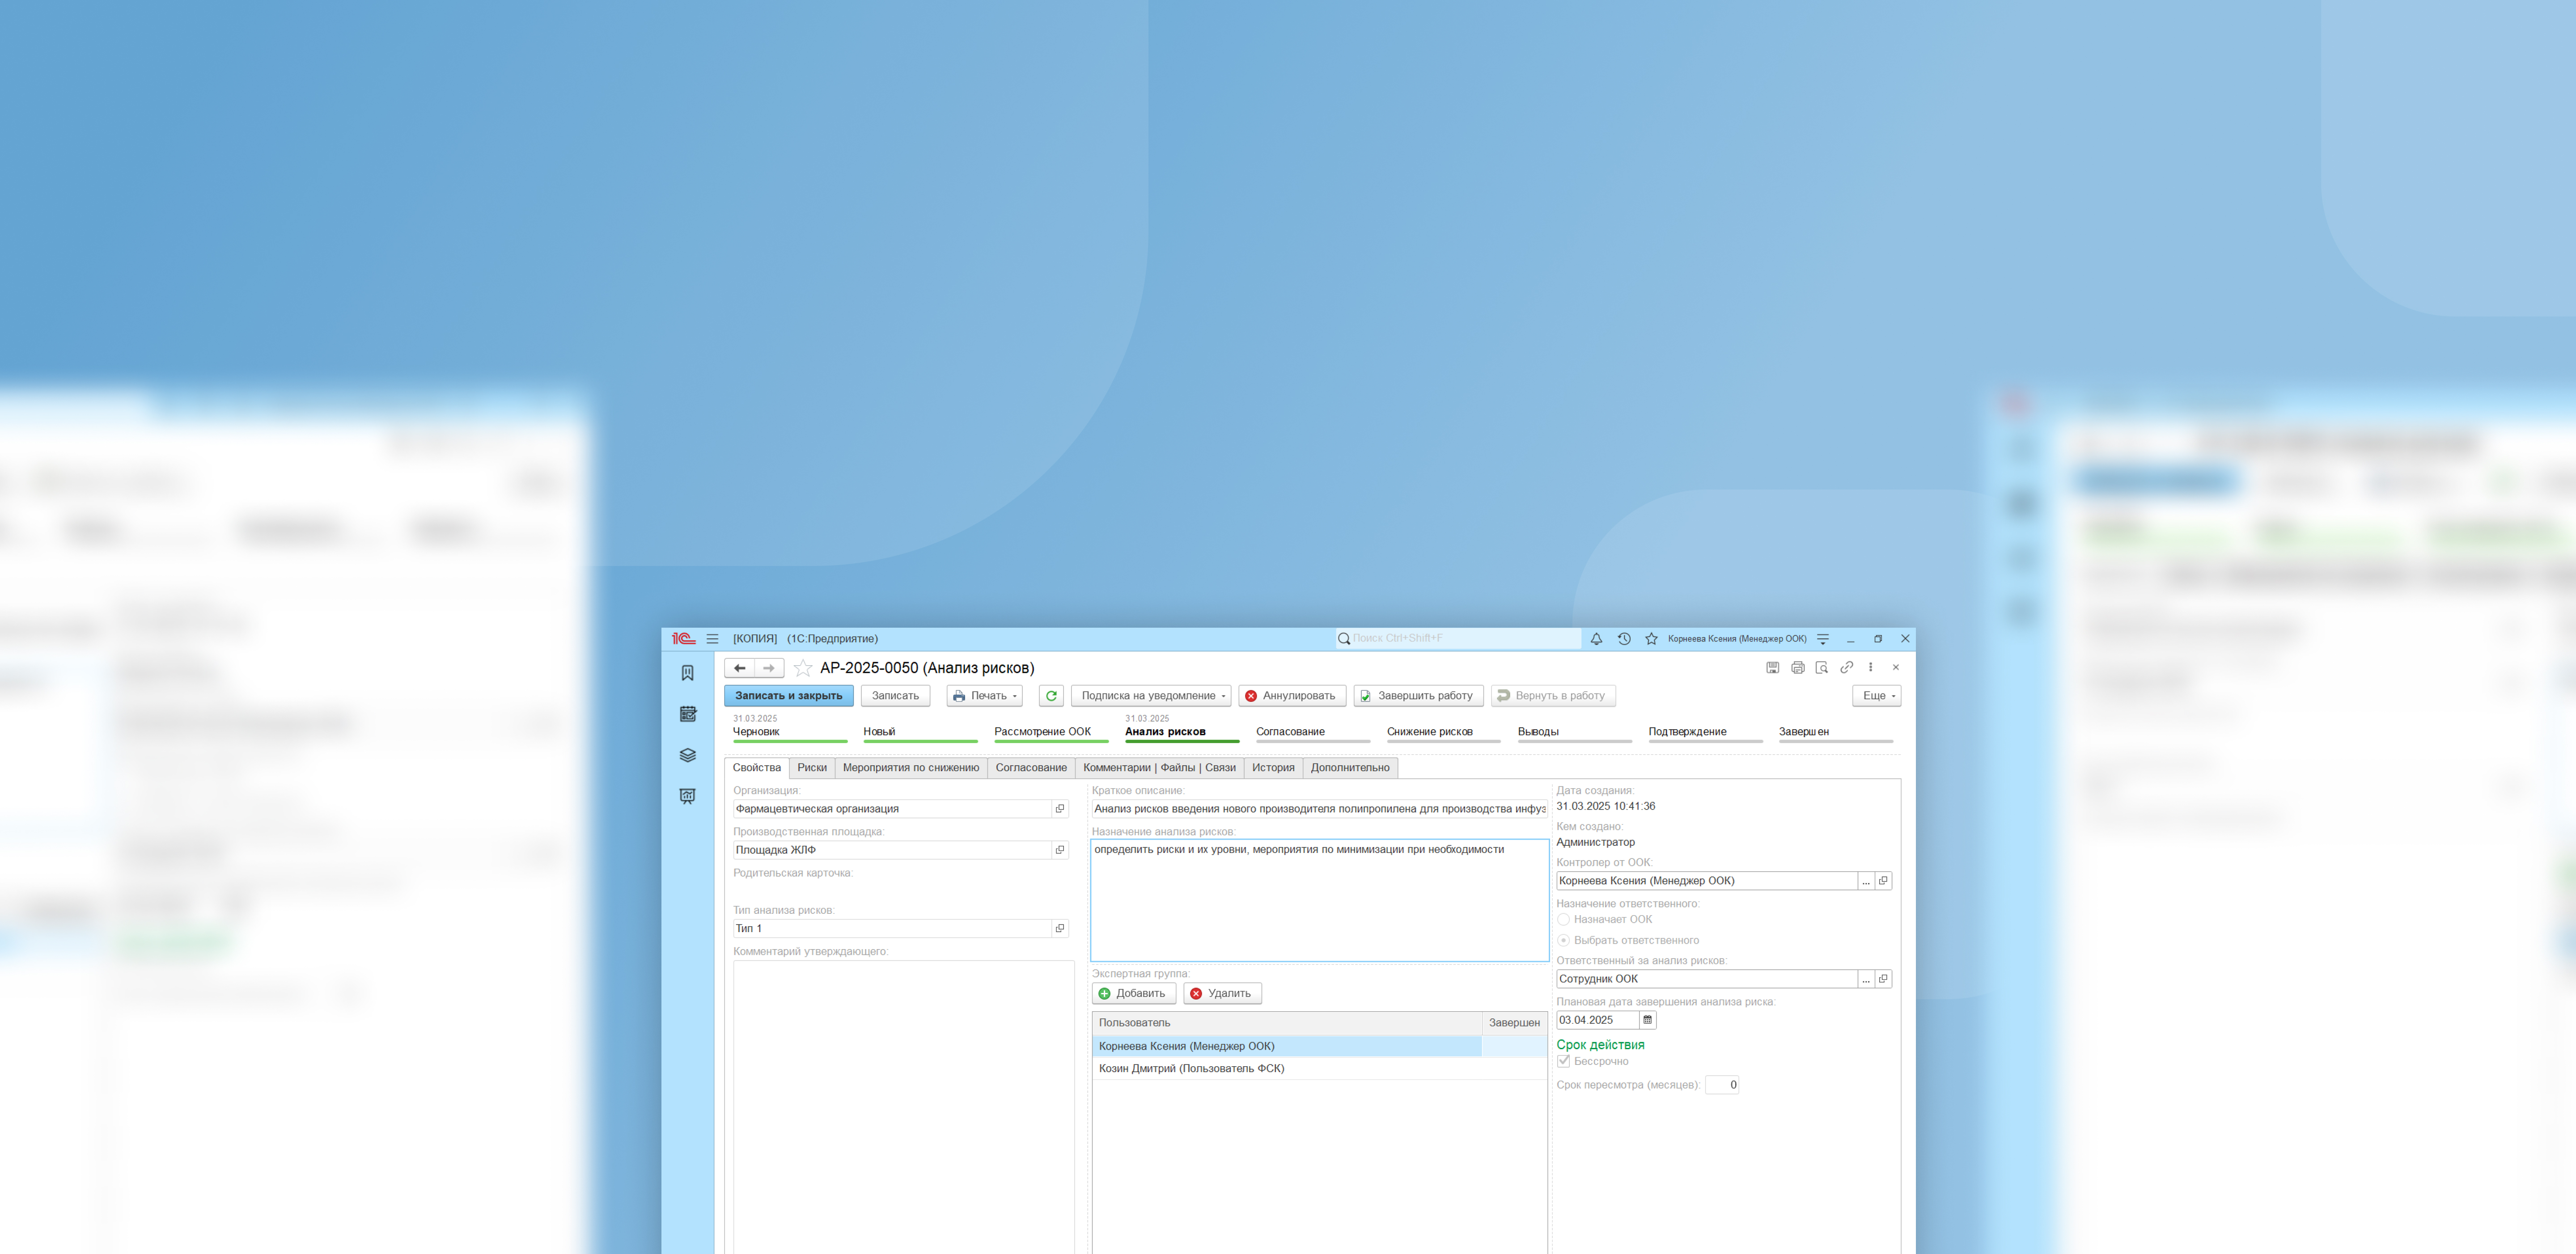Screen dimensions: 2576x1254
Task: Open the 1C main menu hamburger icon
Action: [712, 638]
